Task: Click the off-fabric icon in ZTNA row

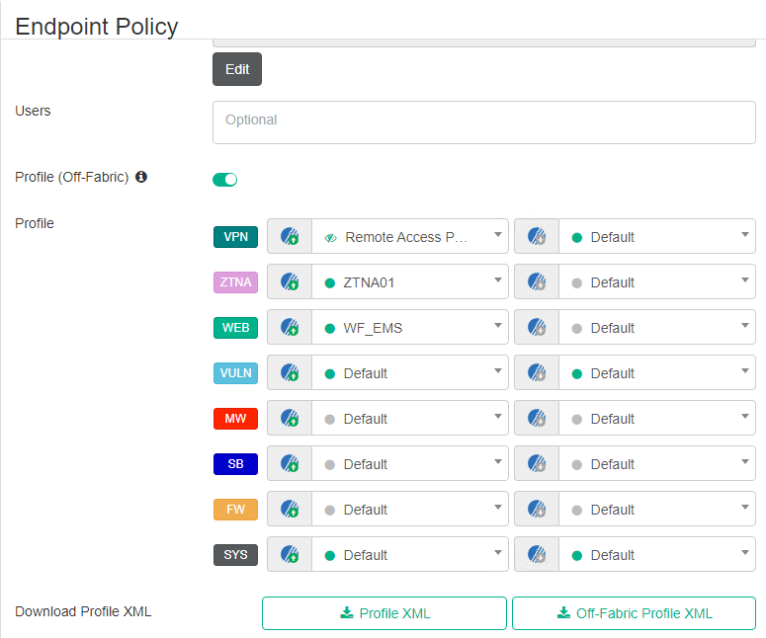Action: 537,281
